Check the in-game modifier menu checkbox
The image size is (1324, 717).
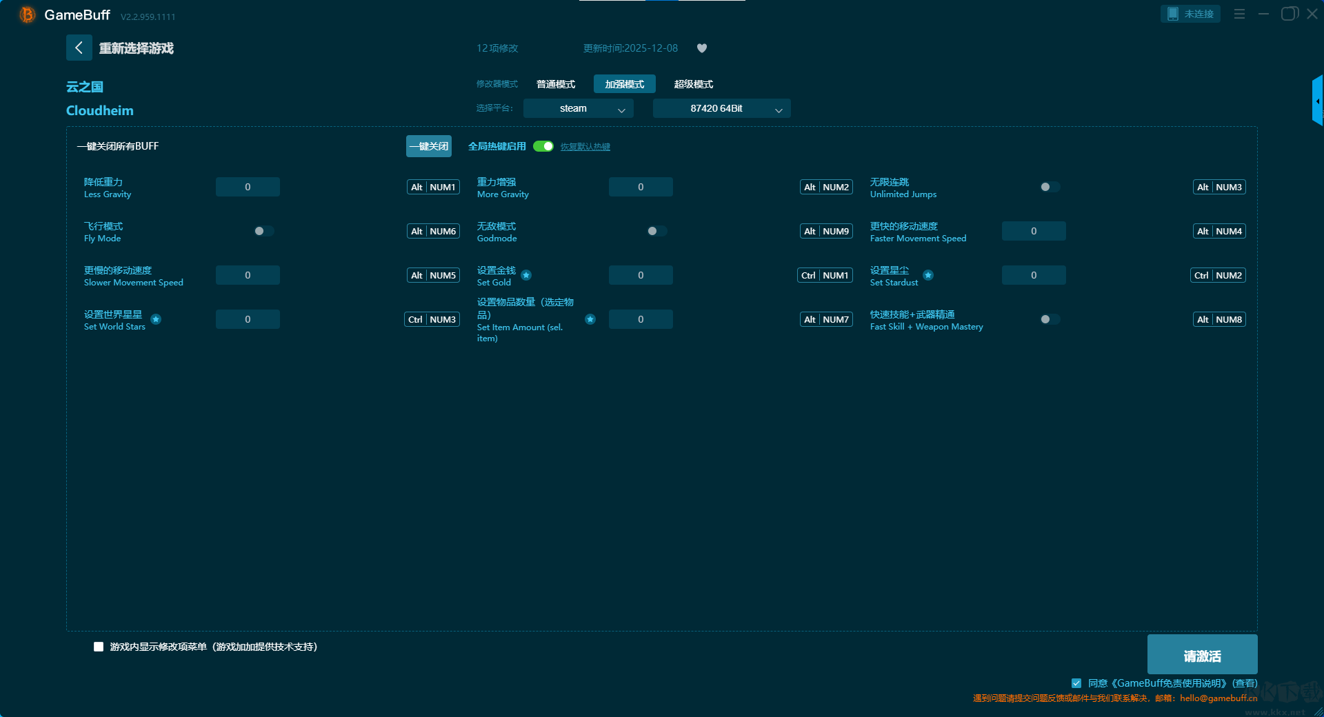coord(99,647)
